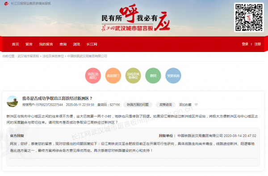
Task: Select the pink 各区(功能区) circle
Action: click(93, 76)
